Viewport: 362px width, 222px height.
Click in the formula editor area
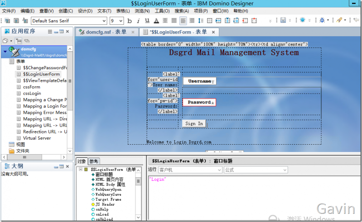pos(254,198)
